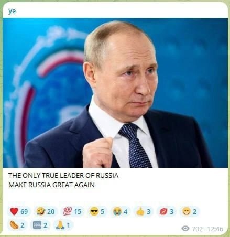React with the rolling laughing emoji

46,211
